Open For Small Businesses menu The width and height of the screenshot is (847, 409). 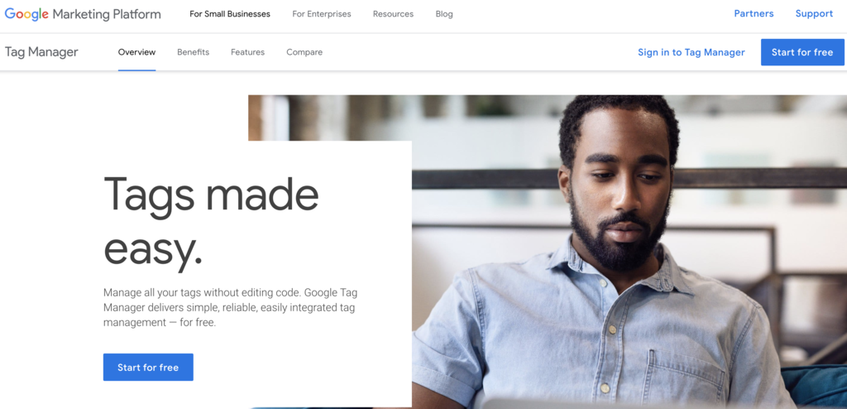point(230,14)
